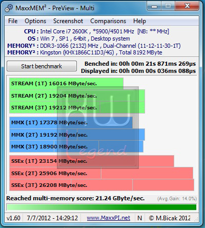Click the green multi-memory score progress bar
Image resolution: width=205 pixels, height=228 pixels.
(101, 207)
